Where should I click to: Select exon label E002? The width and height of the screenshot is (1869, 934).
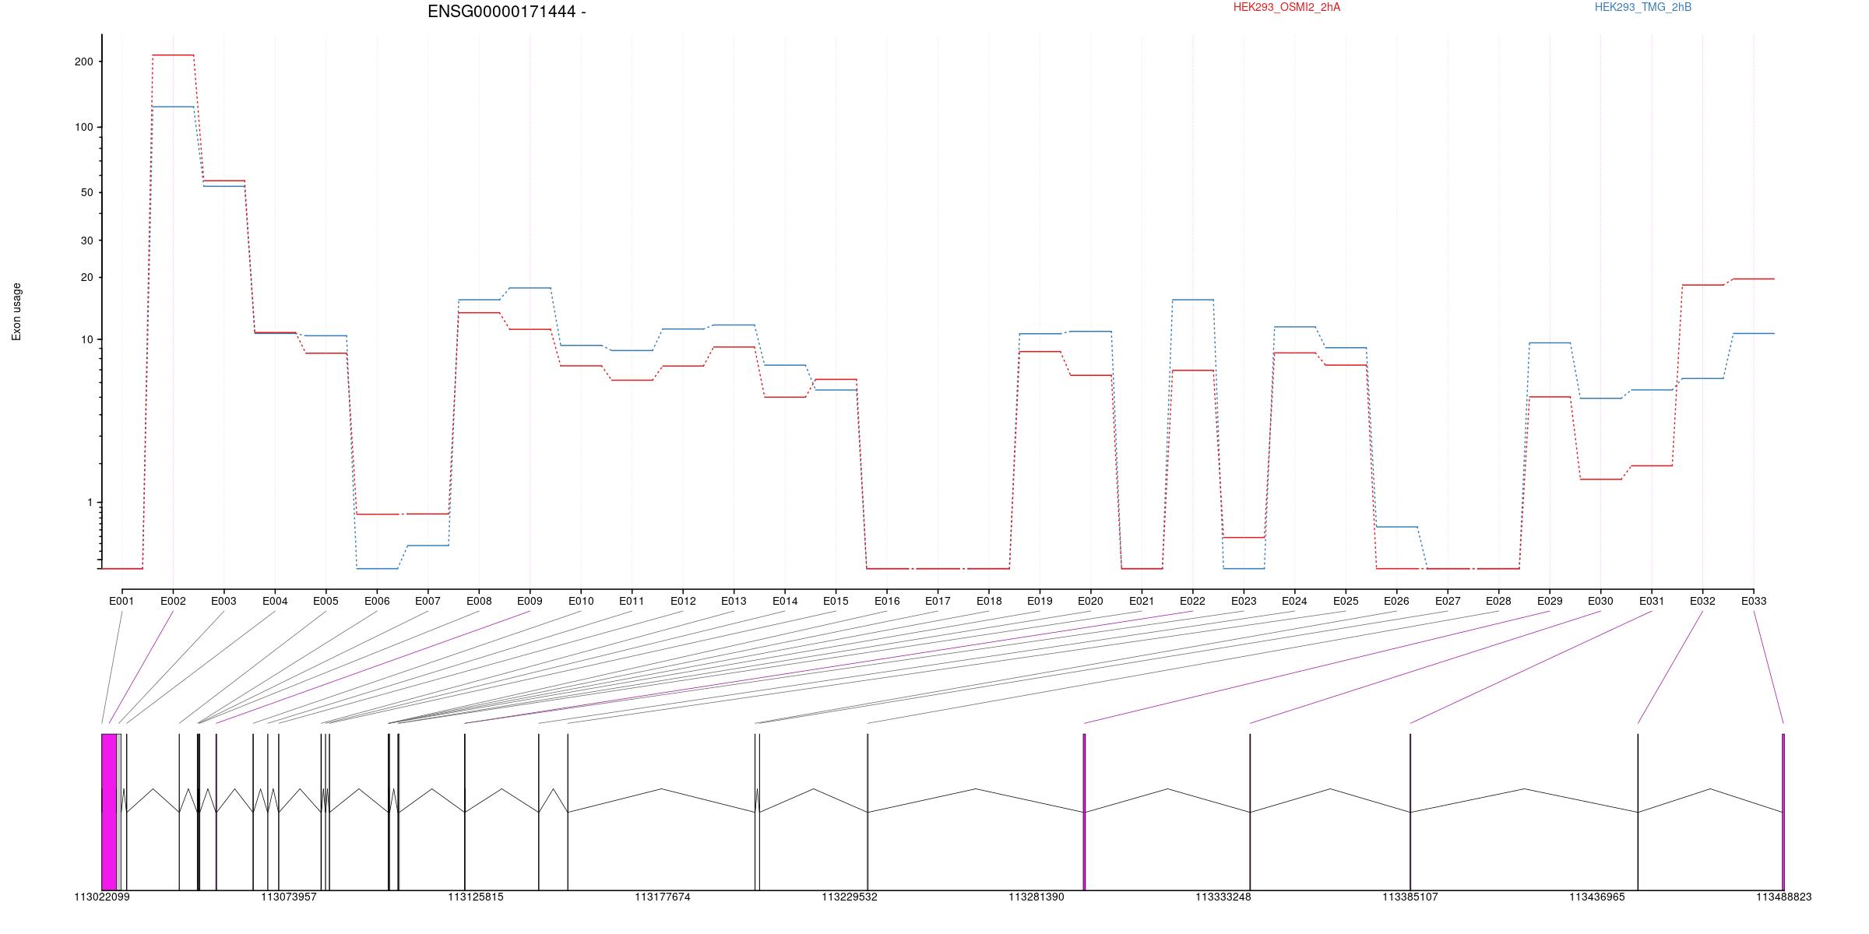pyautogui.click(x=173, y=601)
